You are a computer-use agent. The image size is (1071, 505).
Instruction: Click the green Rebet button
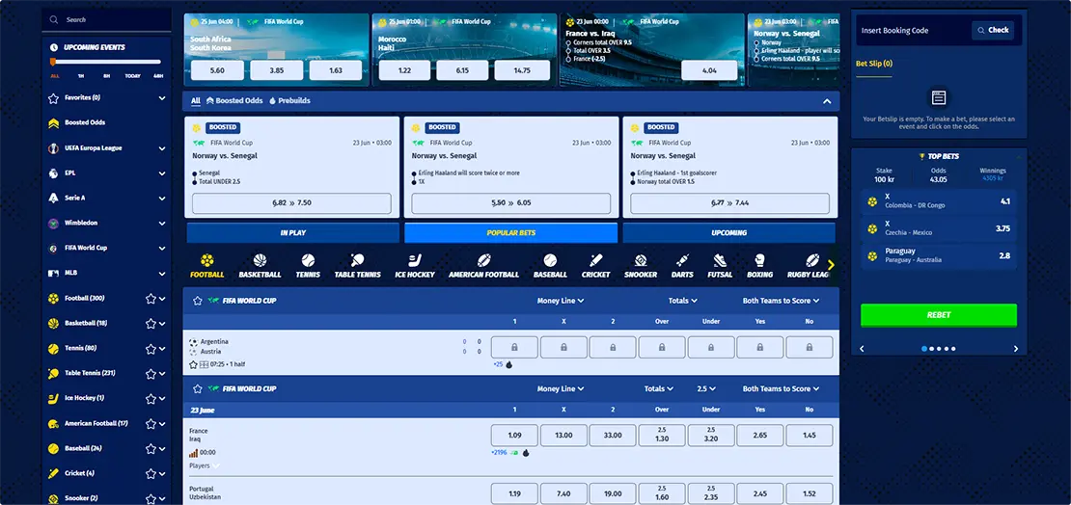939,315
